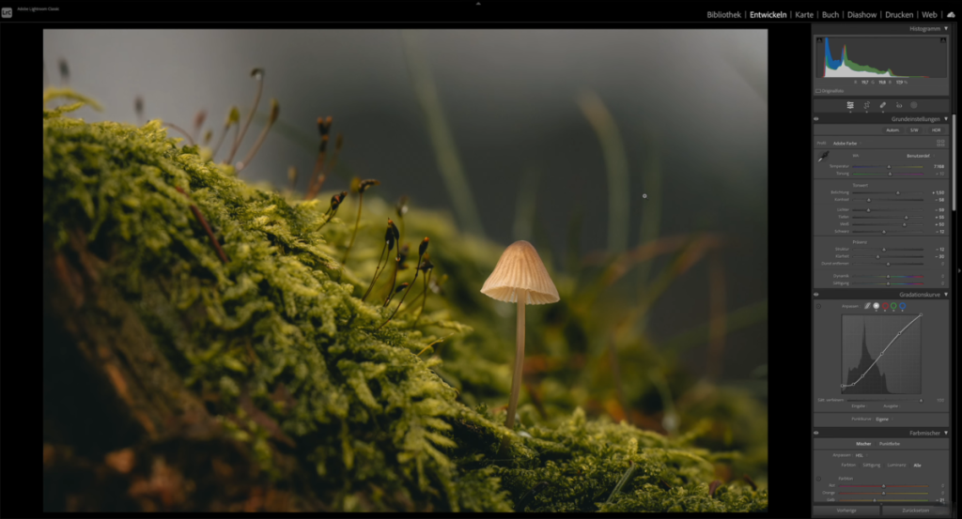The height and width of the screenshot is (519, 962).
Task: Select the Luminanz HSL option
Action: point(896,466)
